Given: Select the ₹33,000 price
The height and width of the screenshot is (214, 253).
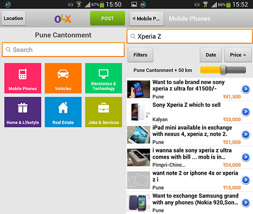Looking at the screenshot, I should tap(231, 119).
